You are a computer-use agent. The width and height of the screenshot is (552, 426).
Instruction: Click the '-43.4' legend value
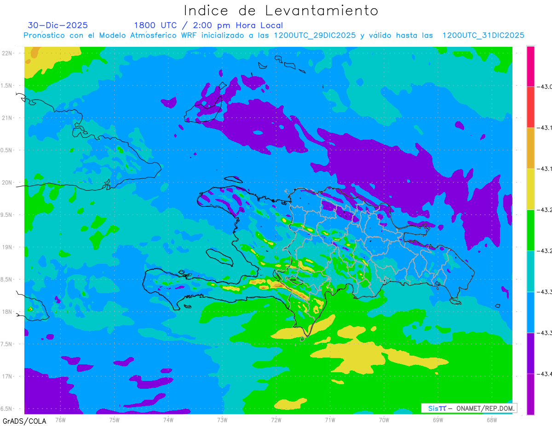[x=546, y=374]
